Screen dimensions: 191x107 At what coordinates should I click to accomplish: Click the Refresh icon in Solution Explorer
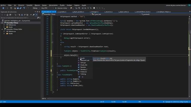coord(22,15)
